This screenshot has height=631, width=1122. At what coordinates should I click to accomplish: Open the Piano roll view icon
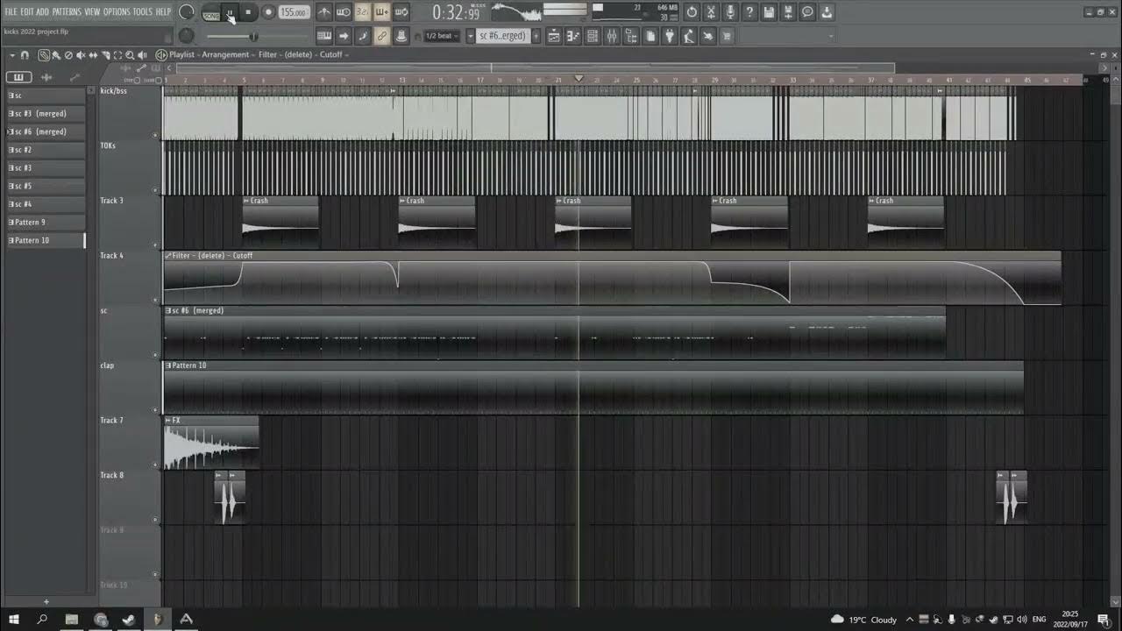(x=573, y=36)
